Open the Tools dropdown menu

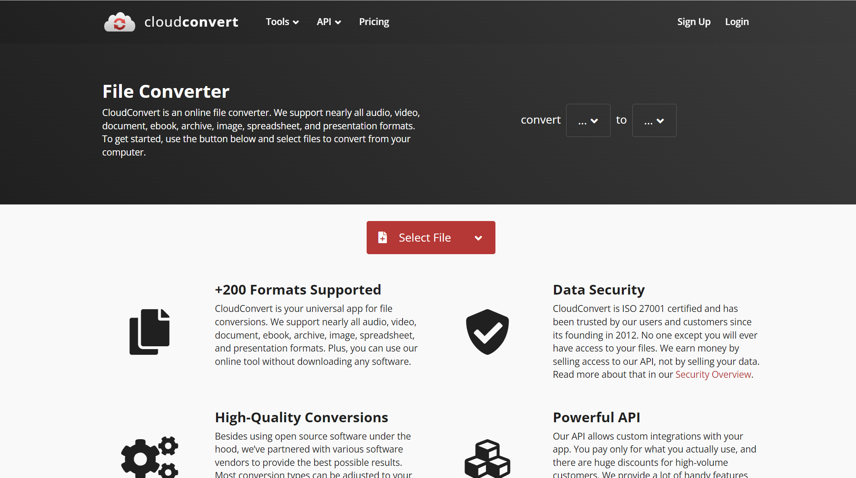point(282,22)
